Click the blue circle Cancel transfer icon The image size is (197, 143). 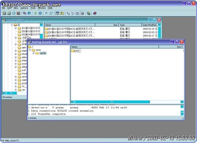pyautogui.click(x=40, y=13)
